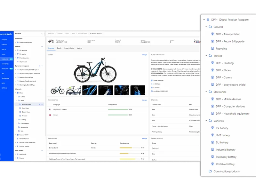Click Channels in the breadcrumb
256x192 pixels.
coord(60,34)
